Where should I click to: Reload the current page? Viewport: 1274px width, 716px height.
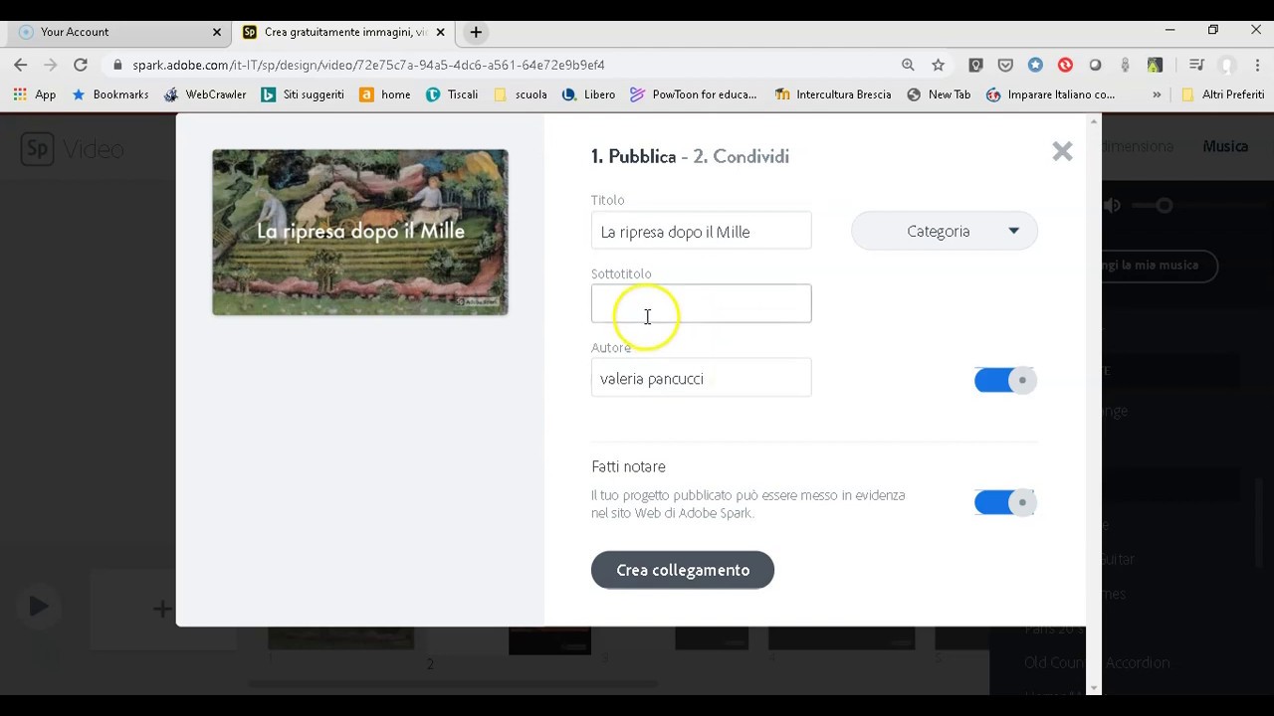81,65
